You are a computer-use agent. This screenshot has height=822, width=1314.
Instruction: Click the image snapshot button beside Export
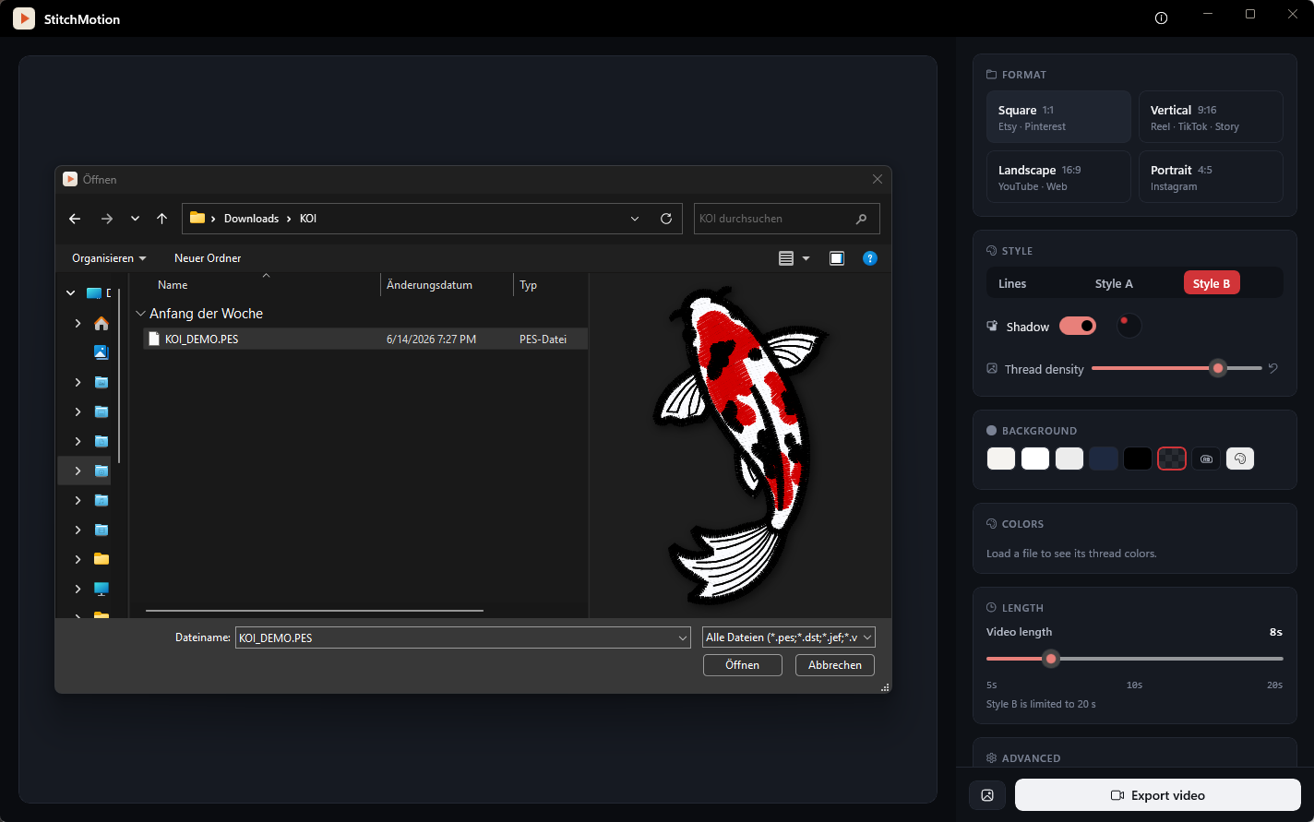pyautogui.click(x=987, y=795)
